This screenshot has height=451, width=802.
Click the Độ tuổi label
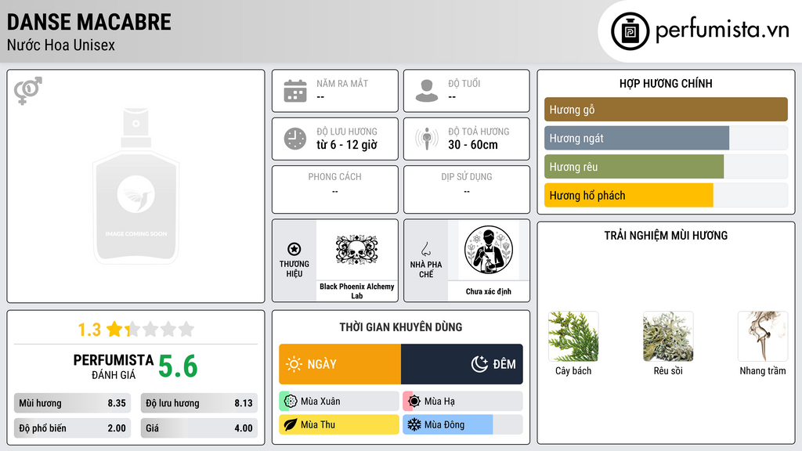tap(464, 83)
